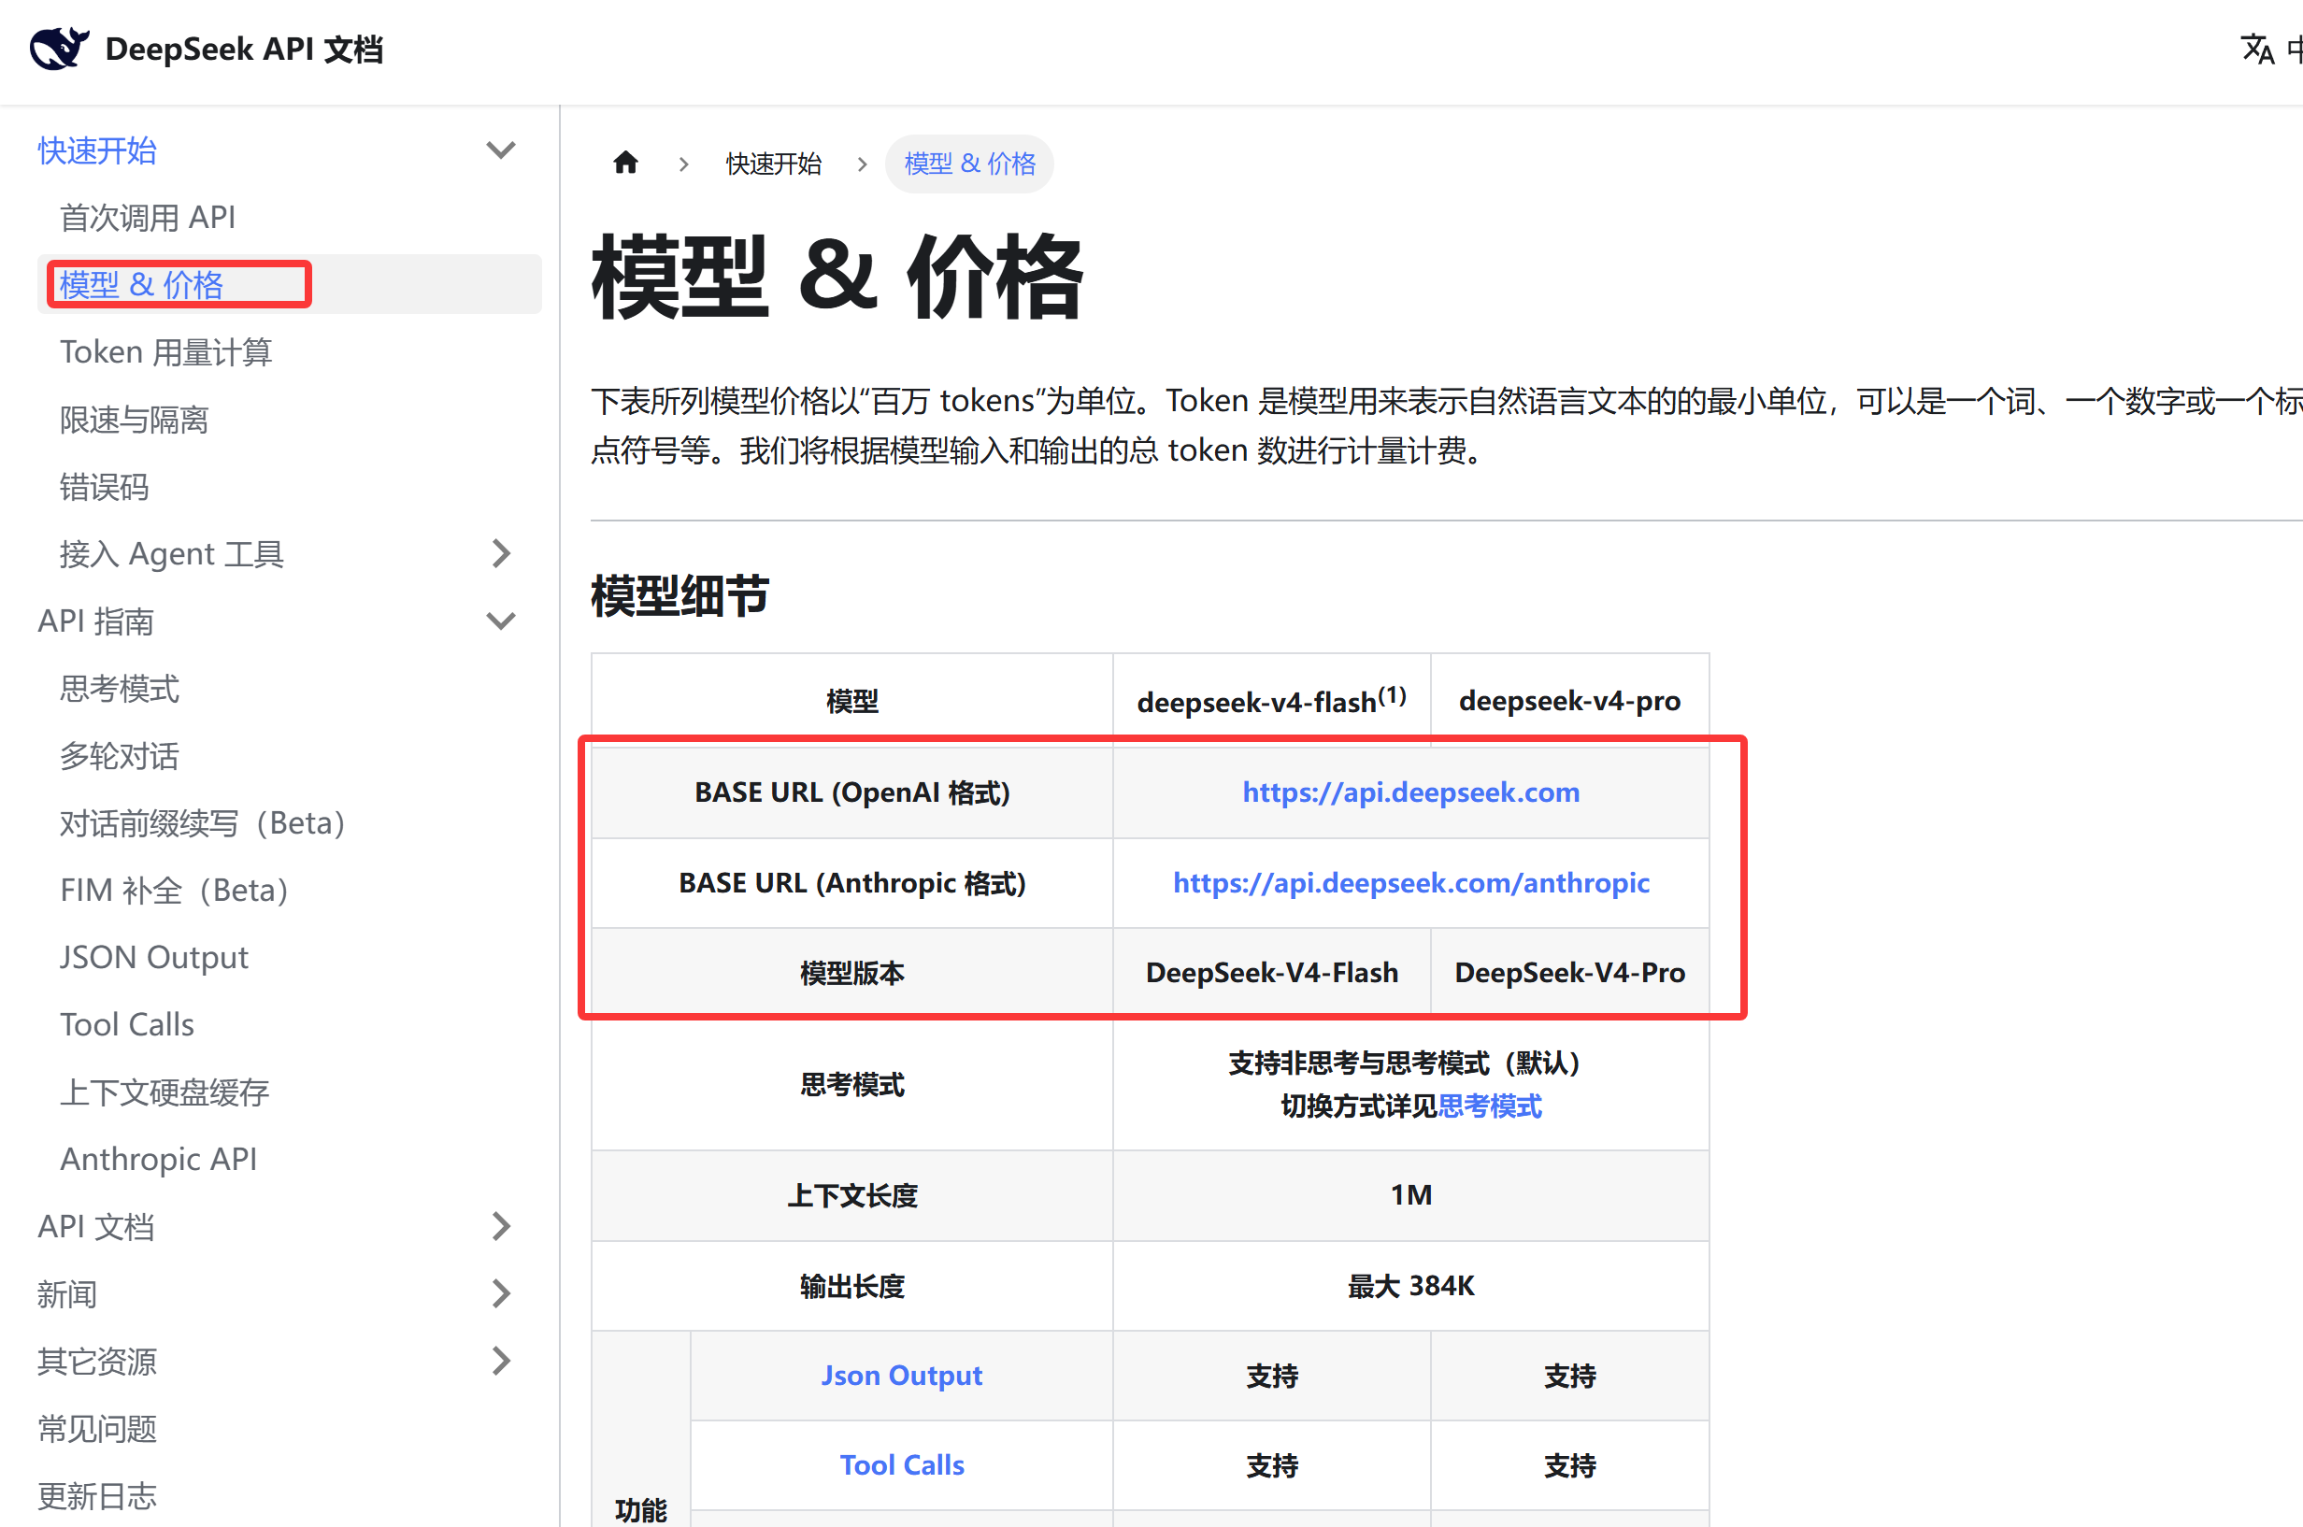Open https://api.deepseek.com link
2303x1527 pixels.
coord(1410,792)
